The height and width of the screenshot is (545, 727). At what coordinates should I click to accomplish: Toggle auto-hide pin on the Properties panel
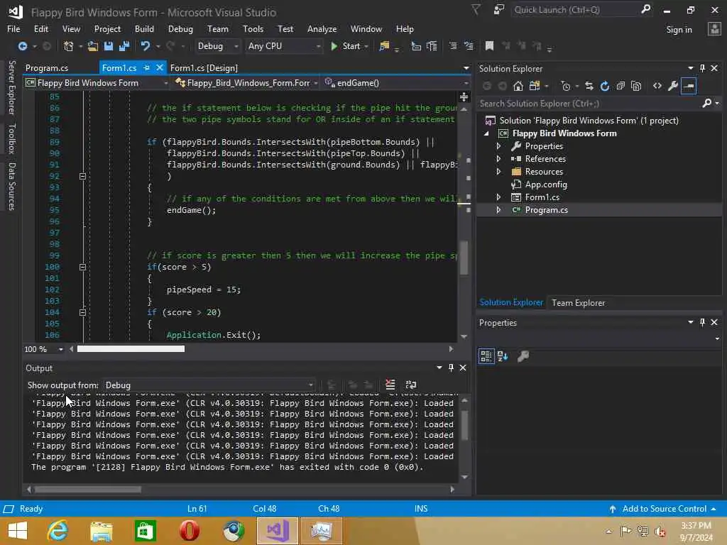click(702, 323)
